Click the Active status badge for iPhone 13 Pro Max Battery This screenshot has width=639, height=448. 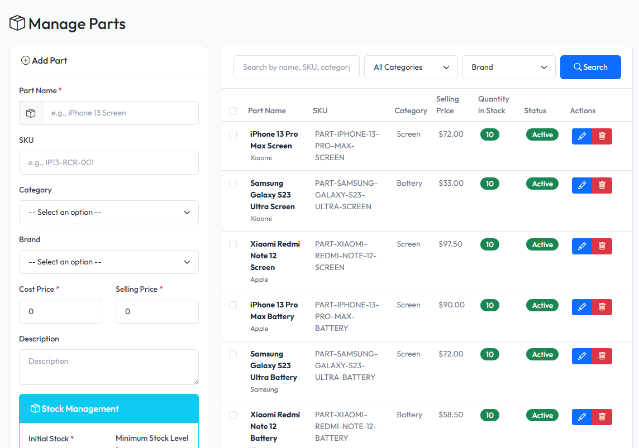[x=542, y=305]
